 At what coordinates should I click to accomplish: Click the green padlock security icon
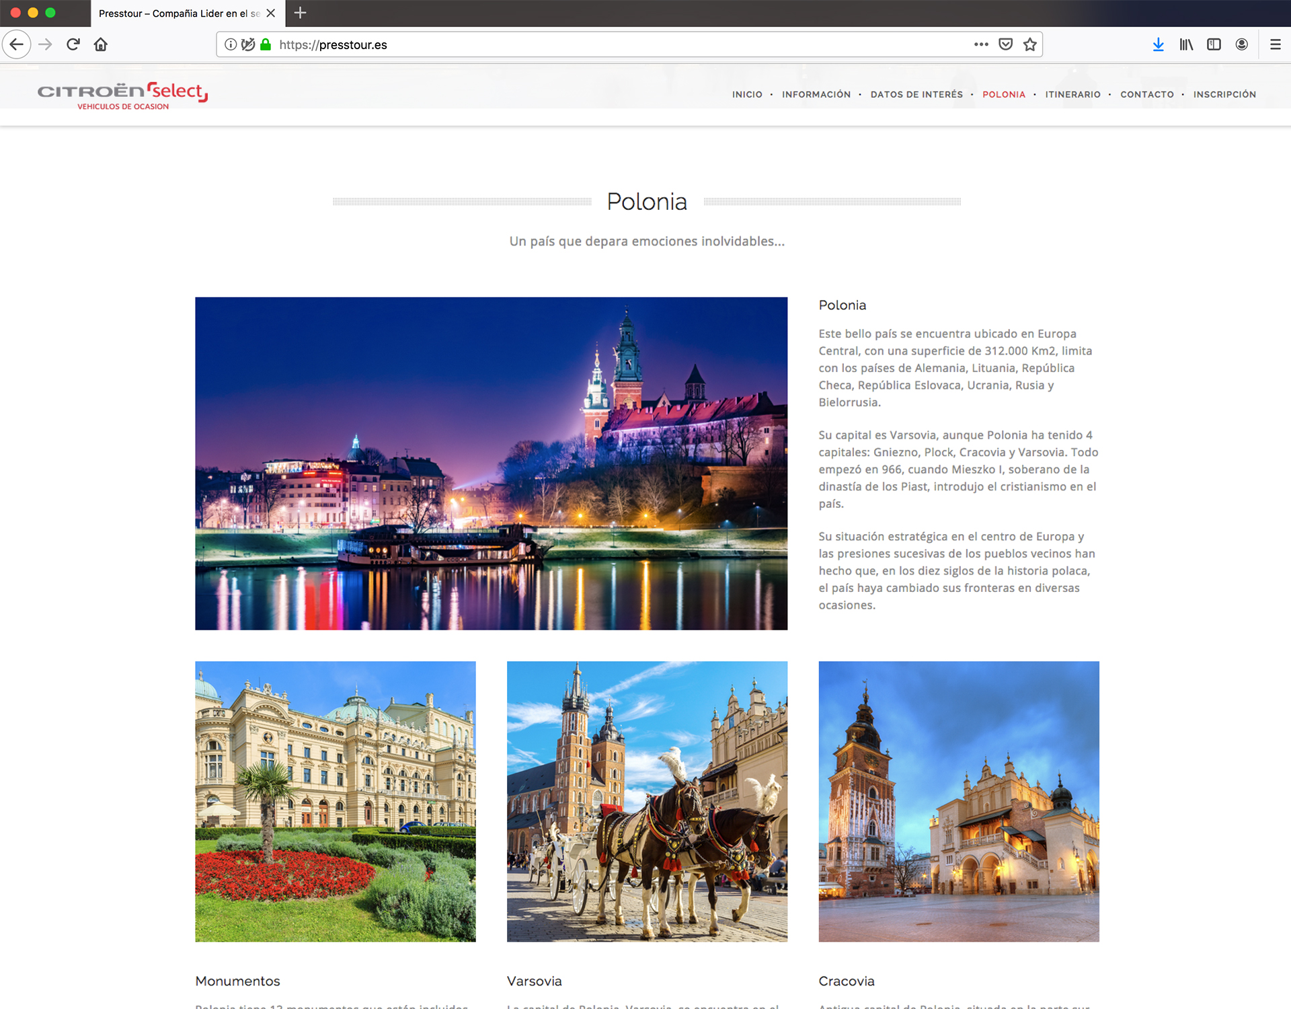click(x=266, y=44)
